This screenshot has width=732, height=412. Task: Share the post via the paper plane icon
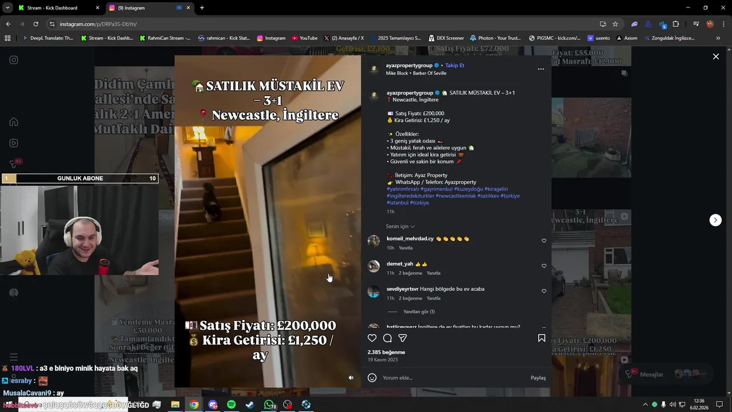(403, 338)
